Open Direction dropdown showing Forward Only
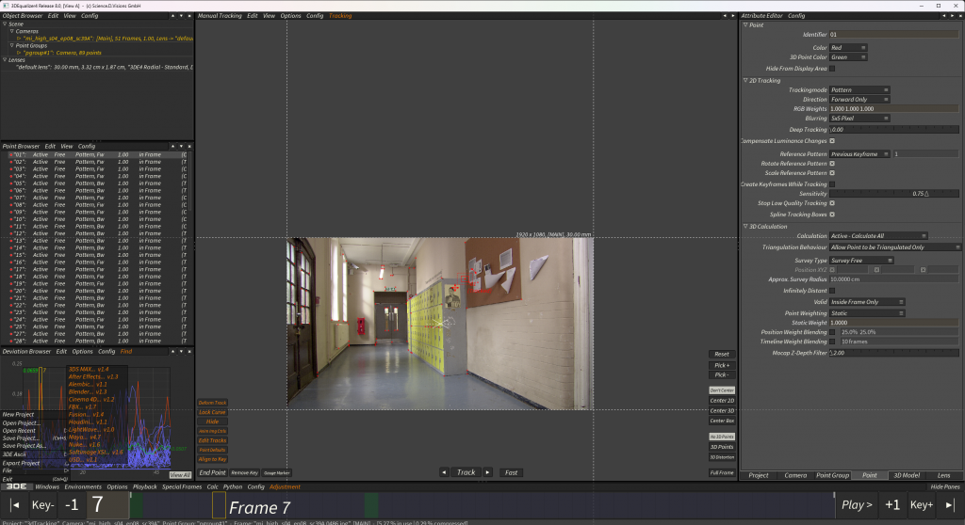This screenshot has width=965, height=525. [859, 100]
